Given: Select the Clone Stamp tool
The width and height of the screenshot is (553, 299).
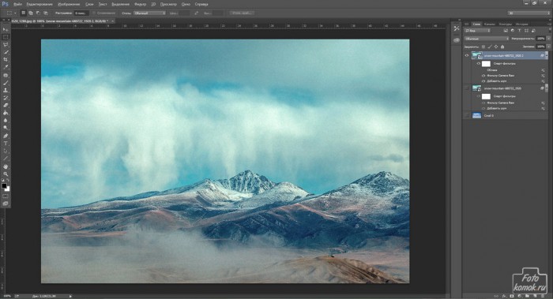Looking at the screenshot, I should [x=6, y=91].
